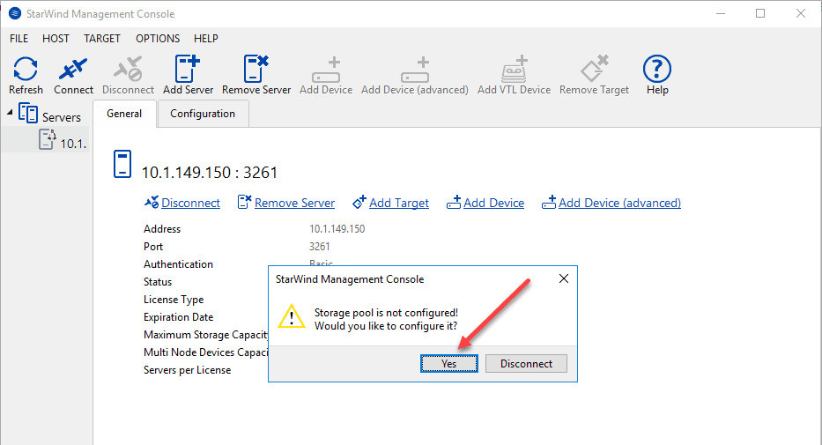This screenshot has height=445, width=822.
Task: Click Yes to configure the storage pool
Action: (448, 363)
